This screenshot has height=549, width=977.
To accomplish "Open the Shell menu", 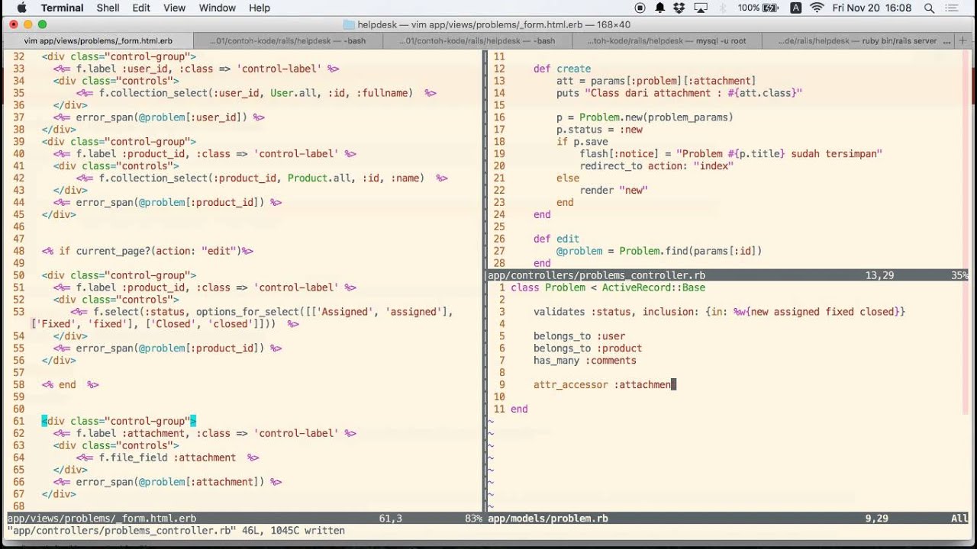I will [x=108, y=8].
